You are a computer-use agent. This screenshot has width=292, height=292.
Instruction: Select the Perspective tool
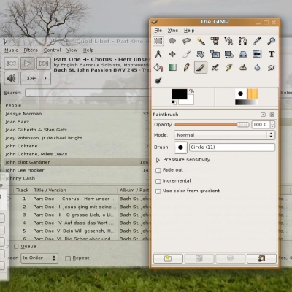[x=243, y=54]
